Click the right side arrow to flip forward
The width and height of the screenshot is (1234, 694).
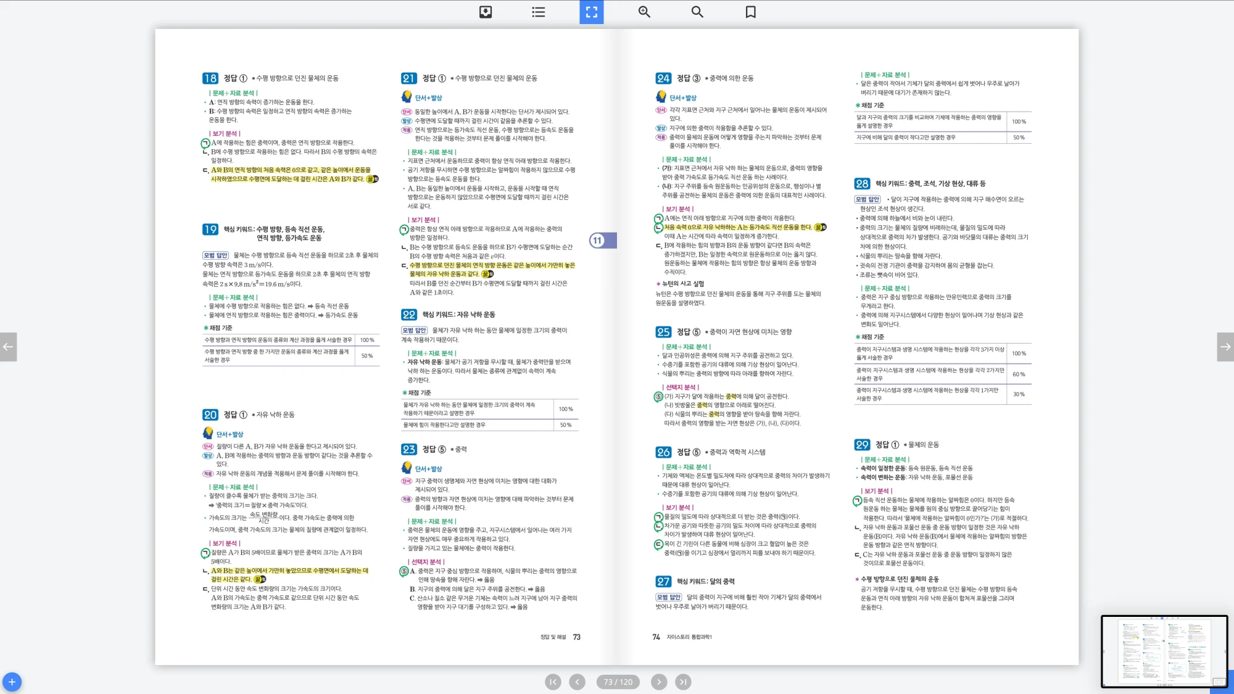(1225, 347)
